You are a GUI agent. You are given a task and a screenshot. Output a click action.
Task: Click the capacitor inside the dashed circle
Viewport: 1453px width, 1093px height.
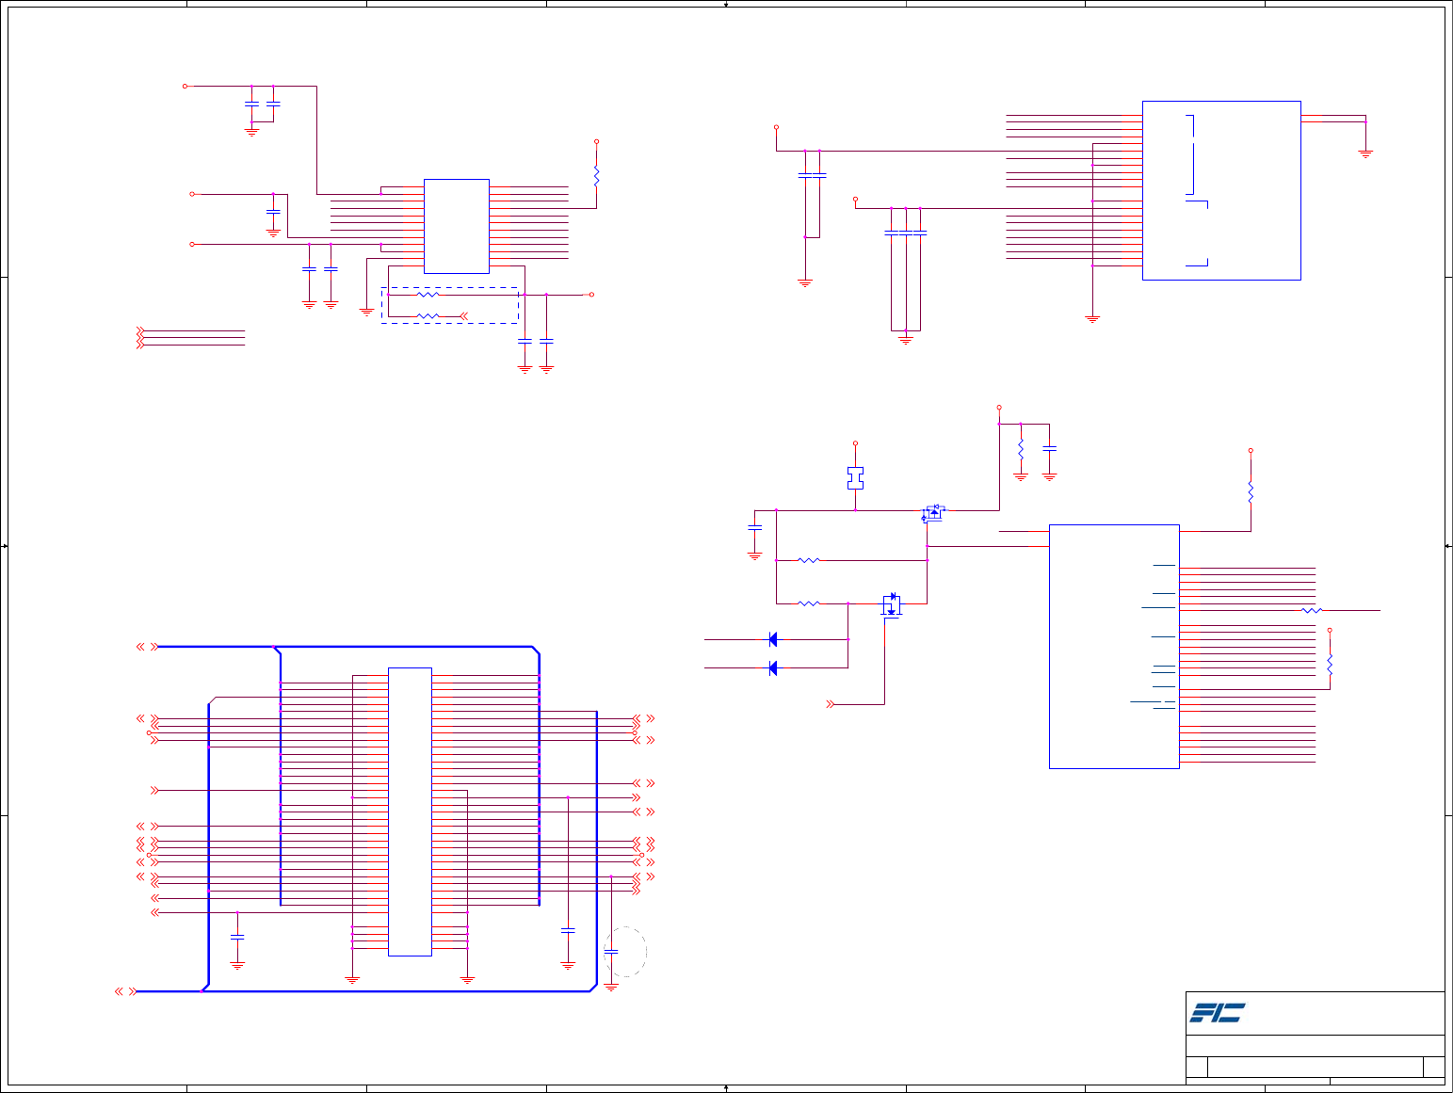click(611, 952)
